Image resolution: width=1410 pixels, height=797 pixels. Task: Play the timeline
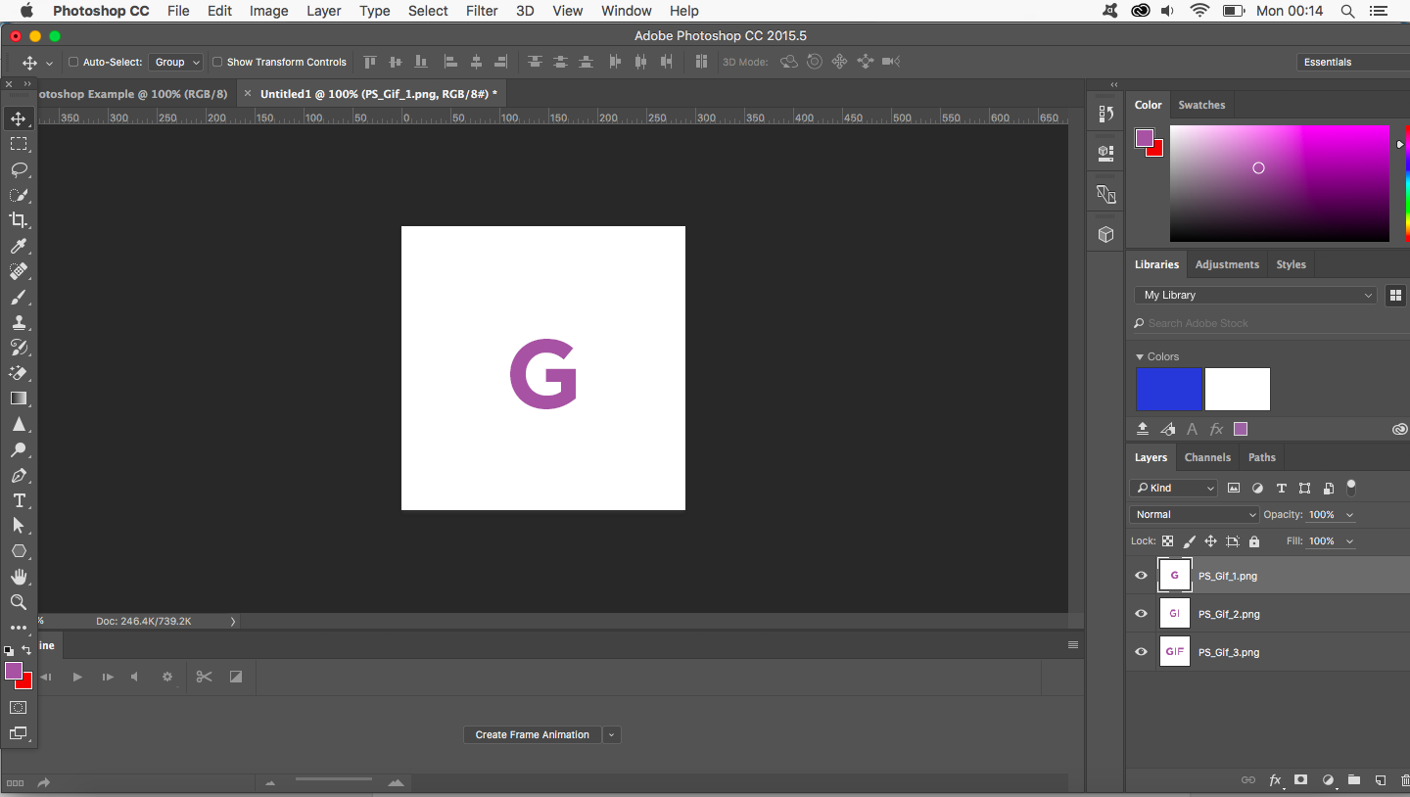(x=77, y=677)
